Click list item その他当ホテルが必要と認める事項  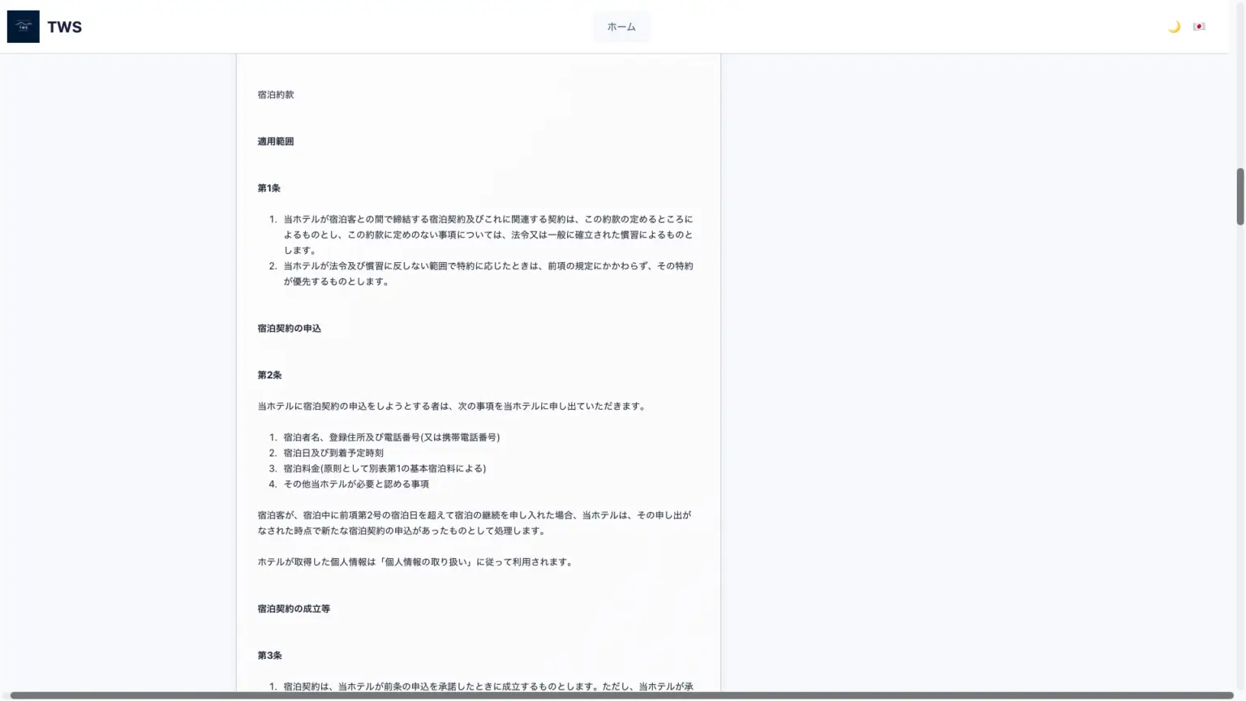356,484
